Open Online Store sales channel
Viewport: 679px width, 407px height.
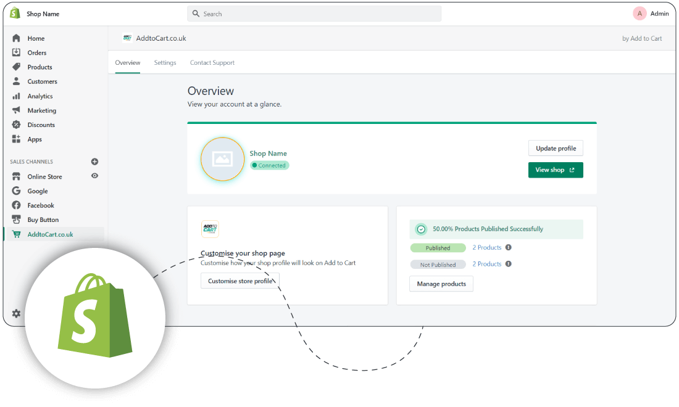44,177
